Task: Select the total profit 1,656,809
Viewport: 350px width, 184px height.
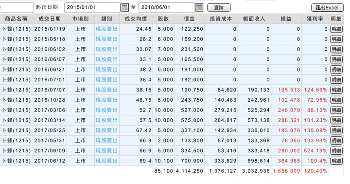Action: point(286,171)
